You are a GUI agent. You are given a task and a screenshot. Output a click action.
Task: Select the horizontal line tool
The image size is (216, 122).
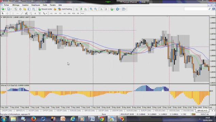(17, 13)
